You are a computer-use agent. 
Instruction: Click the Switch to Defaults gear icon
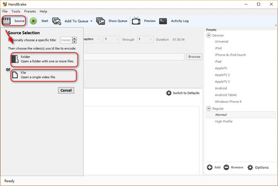(x=169, y=93)
